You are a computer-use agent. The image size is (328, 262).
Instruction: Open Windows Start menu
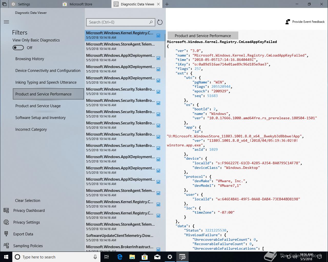[6, 257]
